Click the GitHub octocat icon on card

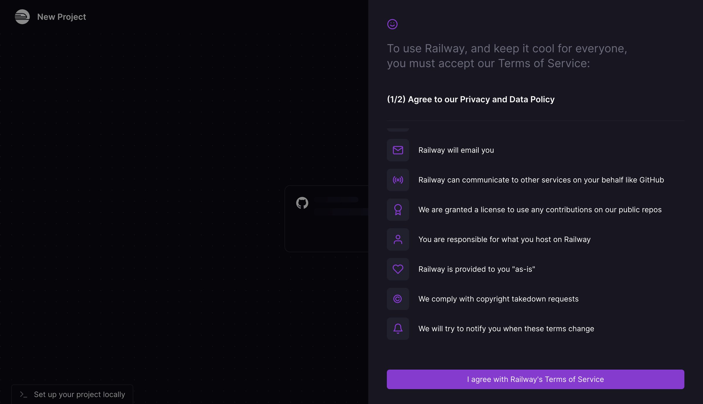pyautogui.click(x=302, y=203)
